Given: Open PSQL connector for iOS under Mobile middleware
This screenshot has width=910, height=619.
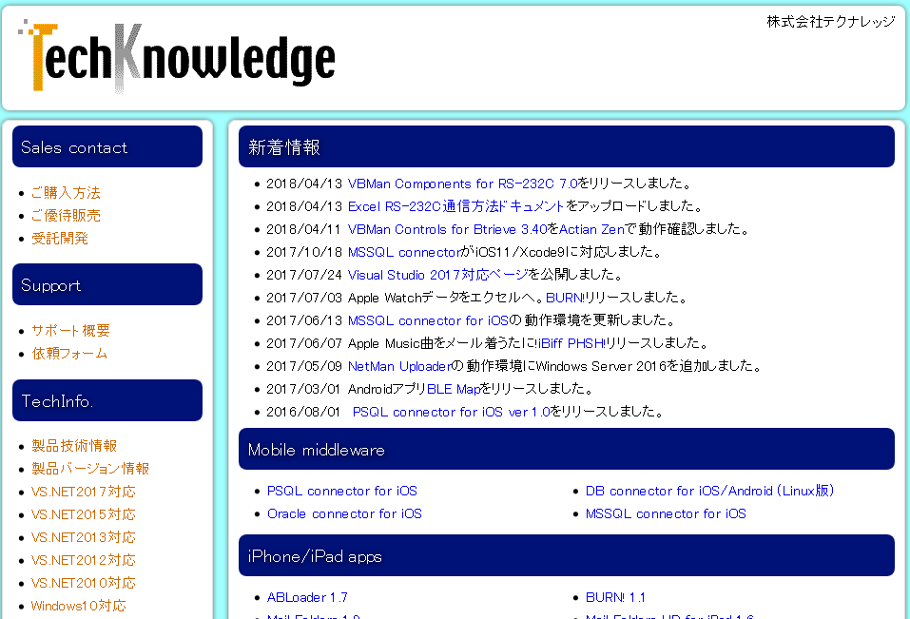Looking at the screenshot, I should pos(341,491).
